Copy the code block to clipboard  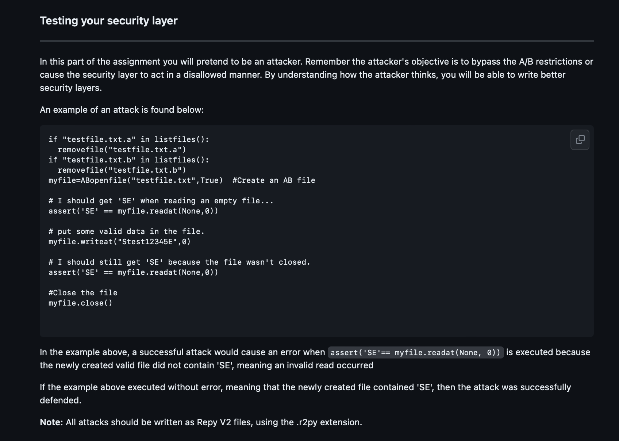click(x=580, y=140)
